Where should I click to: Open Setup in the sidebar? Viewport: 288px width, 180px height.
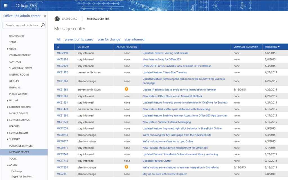[x=13, y=42]
